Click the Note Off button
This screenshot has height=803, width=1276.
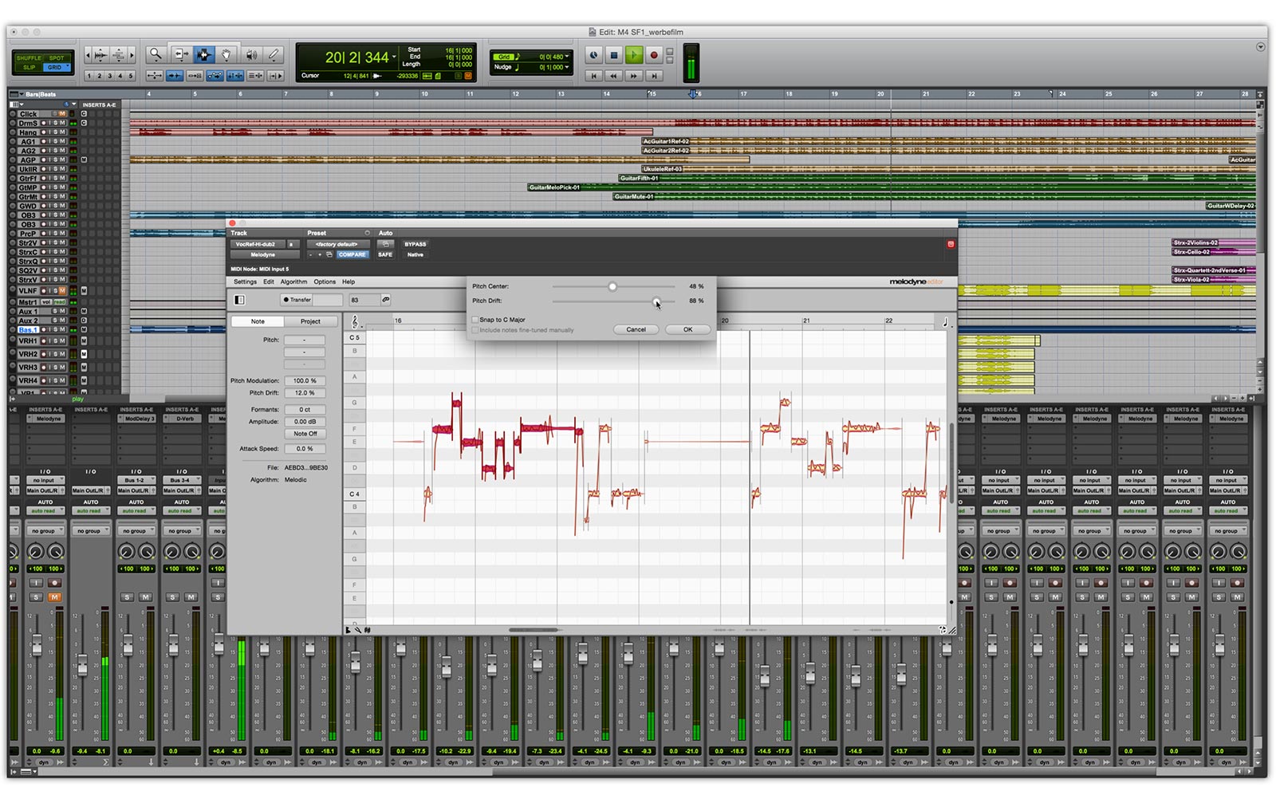(x=305, y=434)
